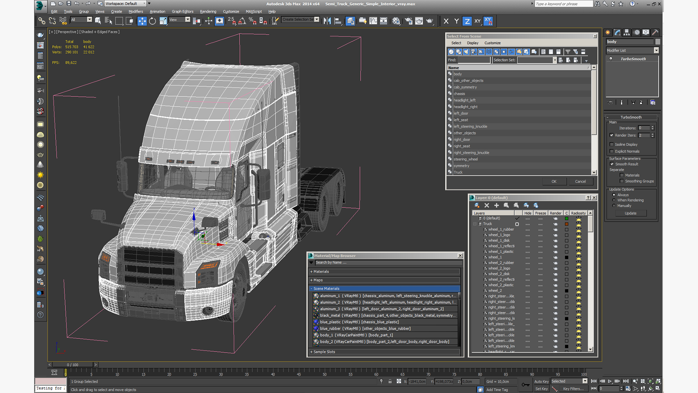This screenshot has height=393, width=698.
Task: Open the Modify command panel tab
Action: (x=617, y=32)
